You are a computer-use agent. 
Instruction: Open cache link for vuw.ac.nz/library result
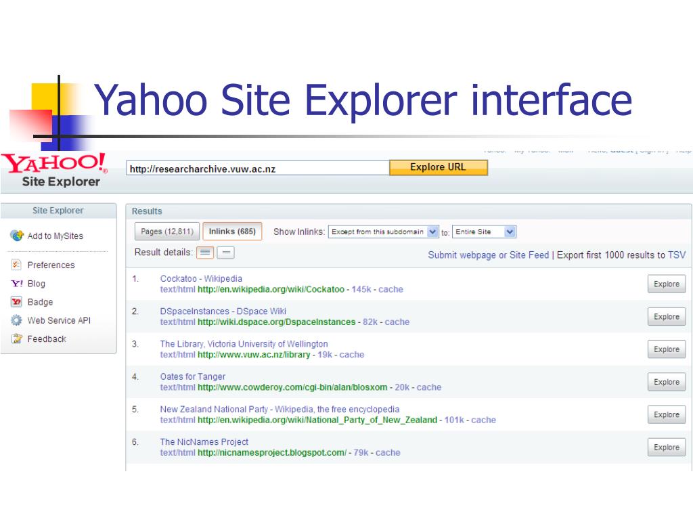[352, 355]
